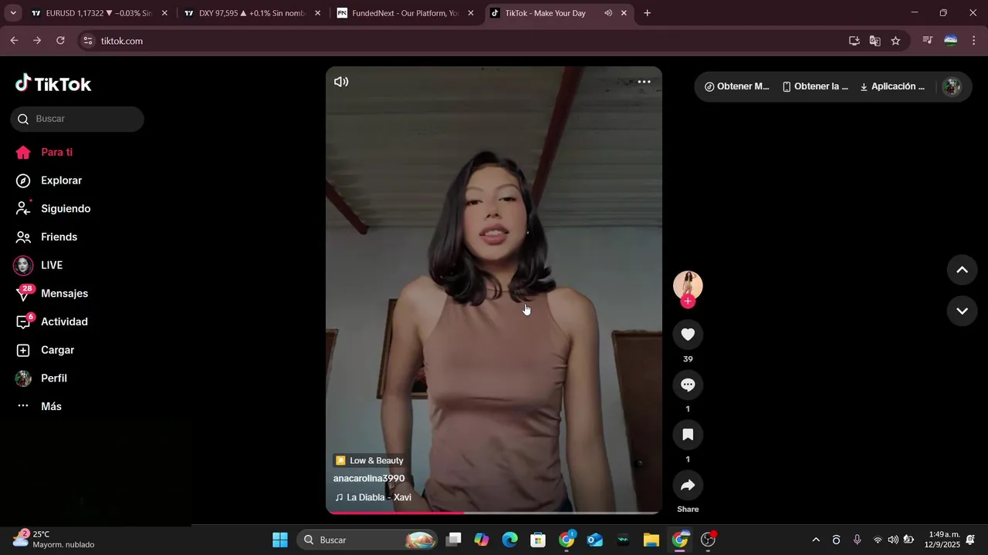This screenshot has width=988, height=555.
Task: Go back in the browser
Action: 14,41
